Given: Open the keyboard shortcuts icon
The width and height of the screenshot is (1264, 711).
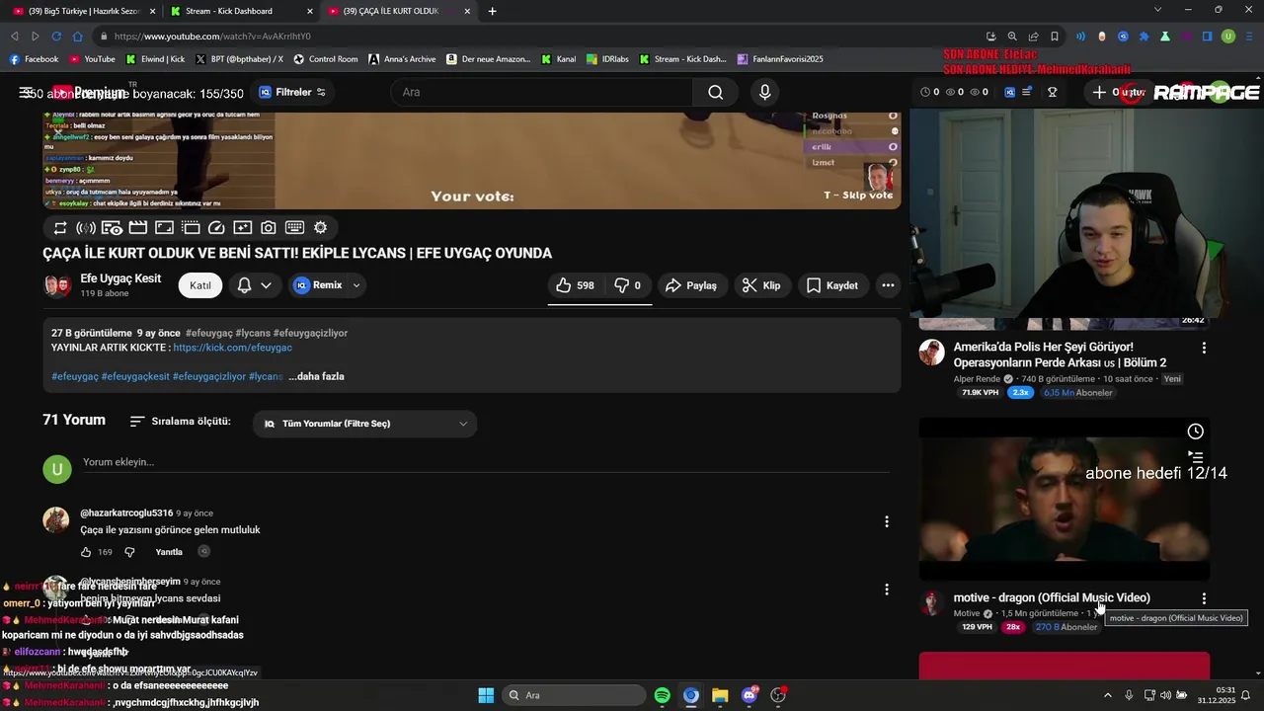Looking at the screenshot, I should [x=294, y=227].
